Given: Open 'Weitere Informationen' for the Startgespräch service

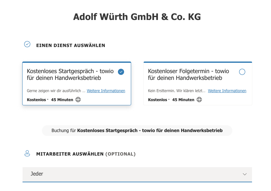Looking at the screenshot, I should pyautogui.click(x=106, y=91).
